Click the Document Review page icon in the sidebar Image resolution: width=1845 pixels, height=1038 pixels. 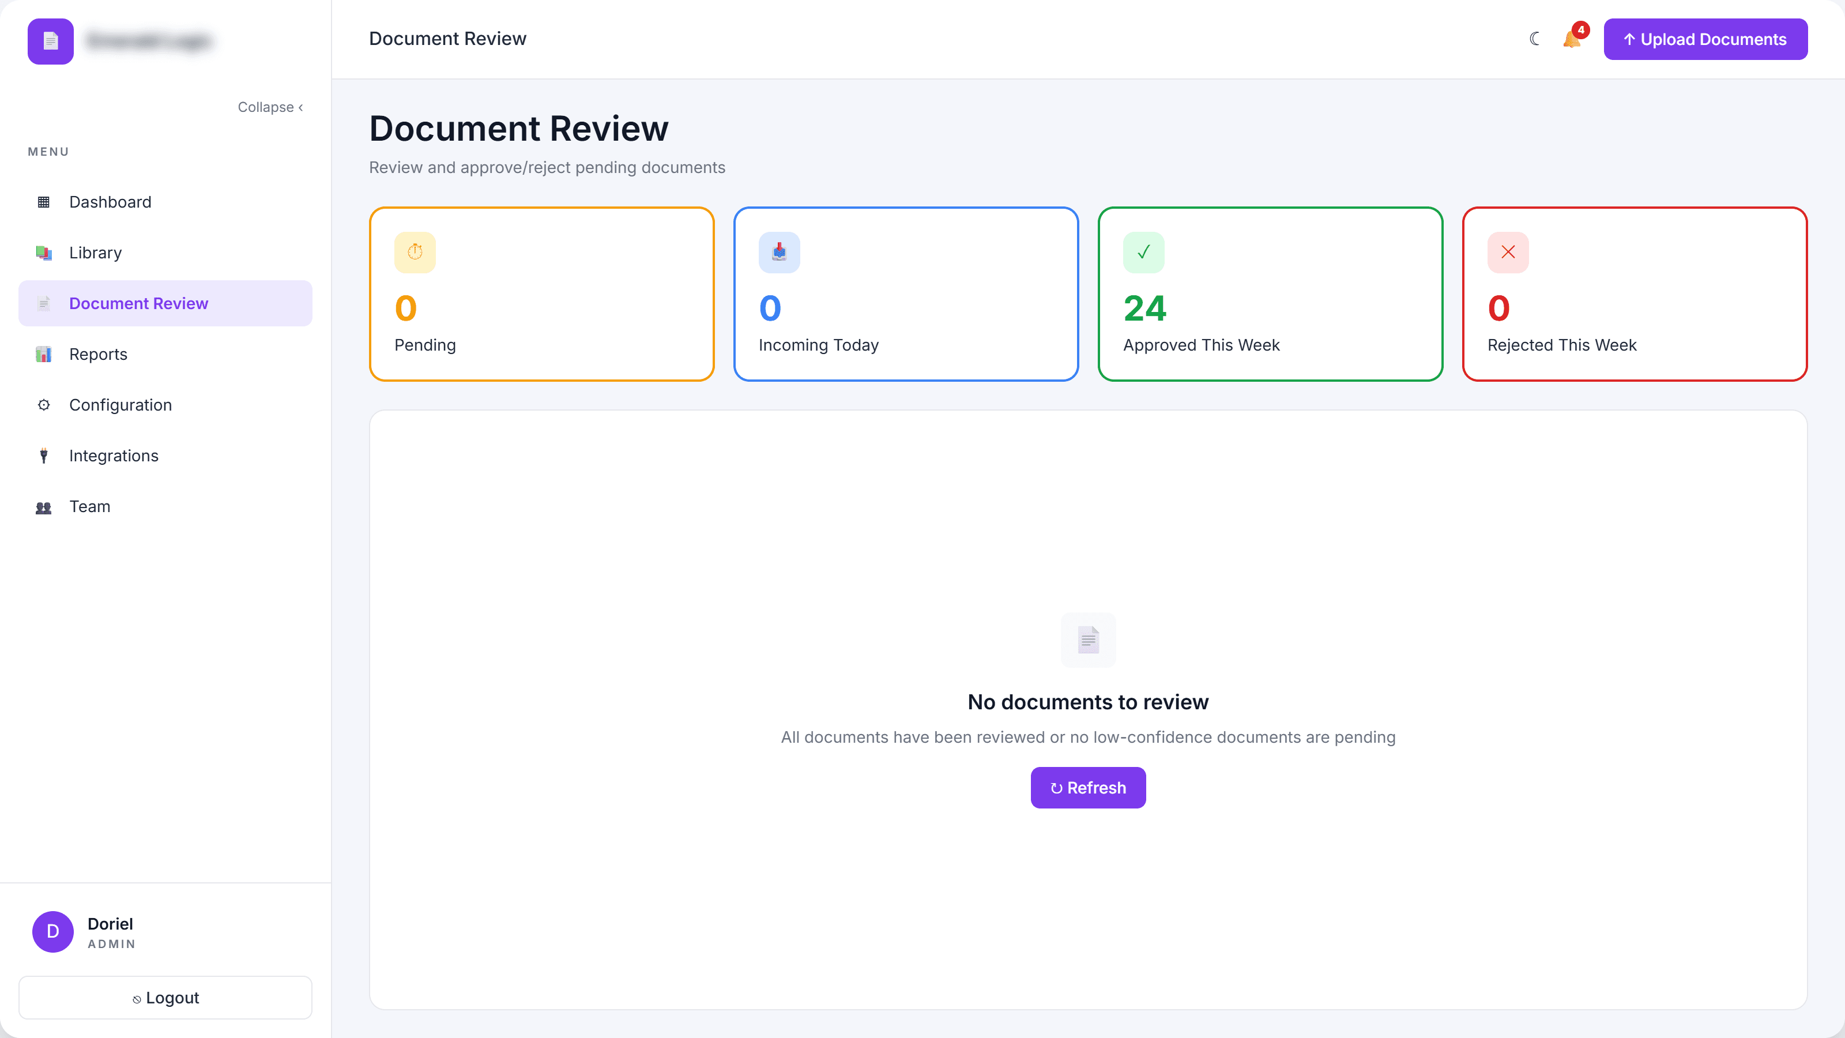44,304
